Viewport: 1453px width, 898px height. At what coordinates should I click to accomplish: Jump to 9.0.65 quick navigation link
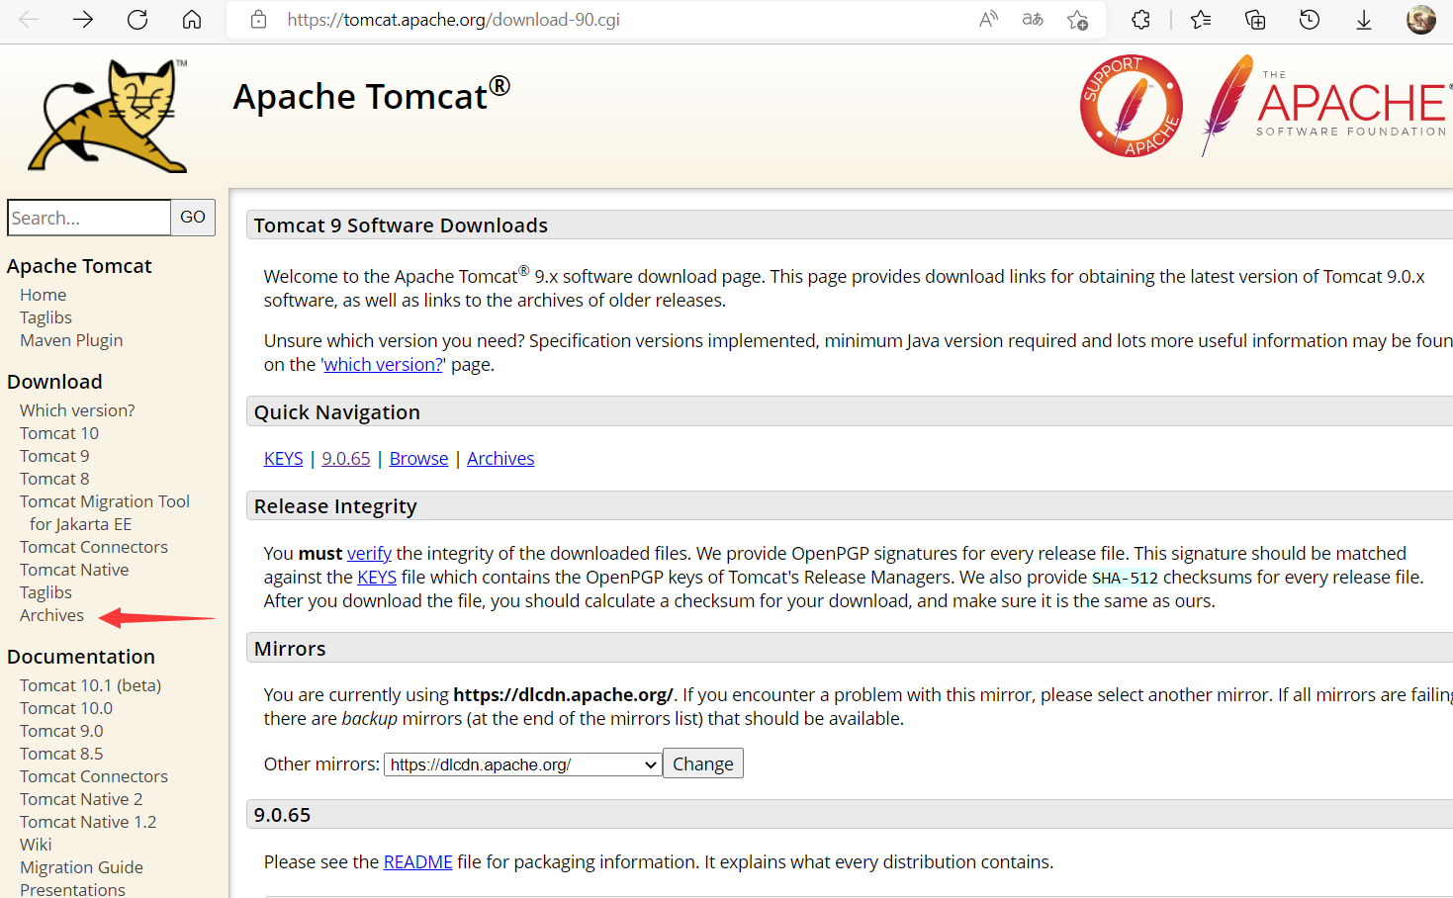[346, 458]
